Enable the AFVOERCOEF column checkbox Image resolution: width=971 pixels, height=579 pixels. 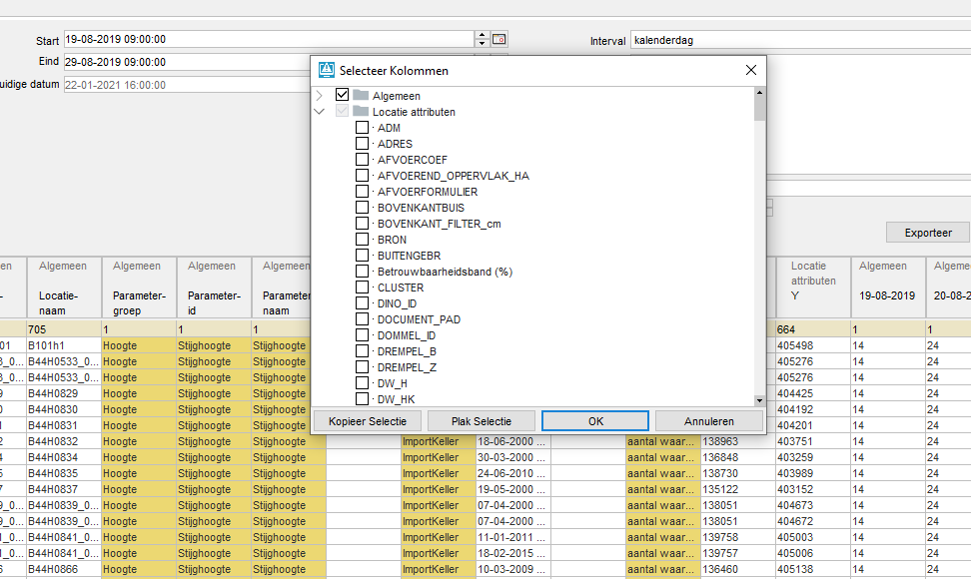tap(363, 160)
